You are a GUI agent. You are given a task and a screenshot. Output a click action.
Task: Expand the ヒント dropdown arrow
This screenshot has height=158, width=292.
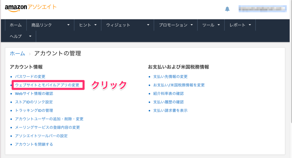coord(95,25)
